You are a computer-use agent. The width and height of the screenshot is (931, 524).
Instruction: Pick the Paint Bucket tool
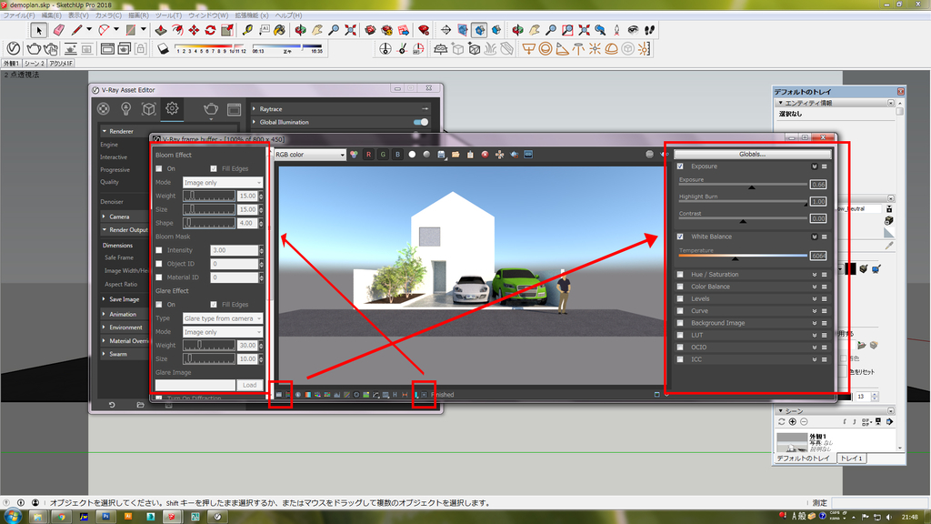[279, 30]
